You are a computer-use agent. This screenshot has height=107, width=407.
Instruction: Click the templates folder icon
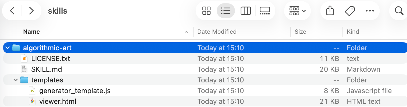tap(24, 80)
